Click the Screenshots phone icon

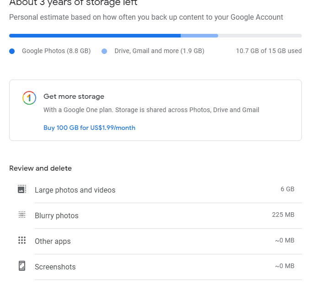[22, 266]
